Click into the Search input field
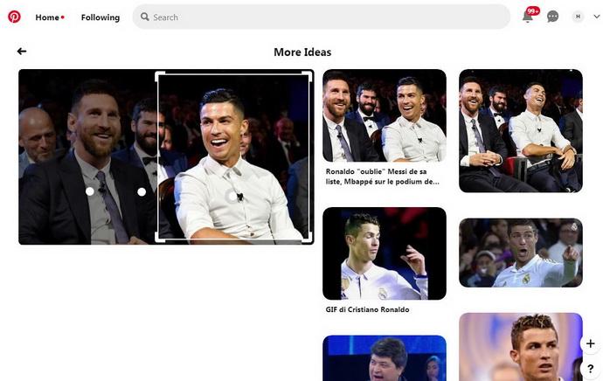This screenshot has width=603, height=381. pos(323,17)
